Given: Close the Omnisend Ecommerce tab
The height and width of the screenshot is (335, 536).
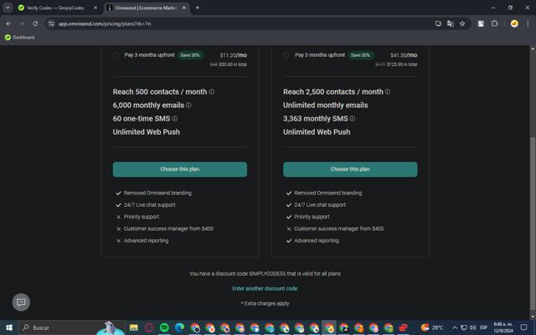Looking at the screenshot, I should click(184, 8).
